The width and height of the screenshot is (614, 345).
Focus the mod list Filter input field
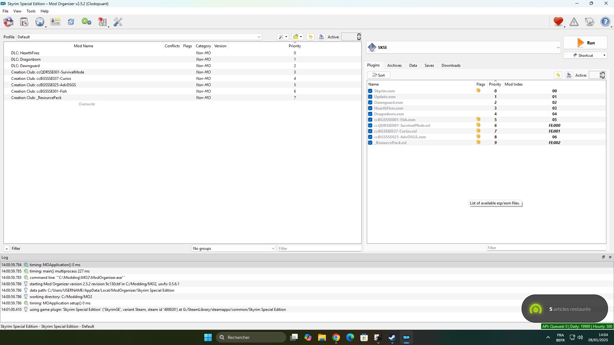[x=319, y=249]
